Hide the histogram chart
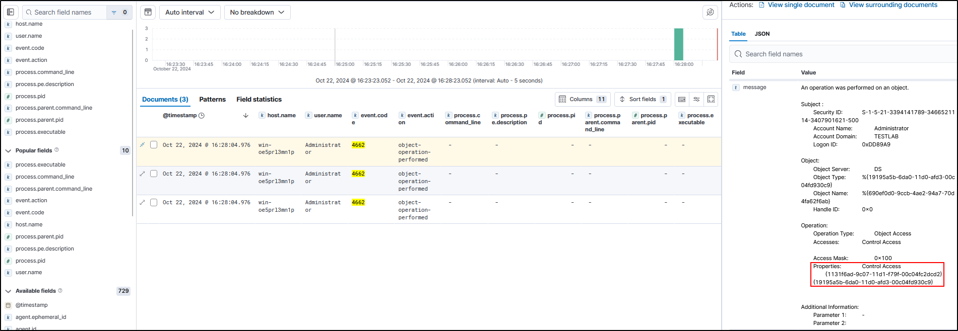 click(148, 12)
